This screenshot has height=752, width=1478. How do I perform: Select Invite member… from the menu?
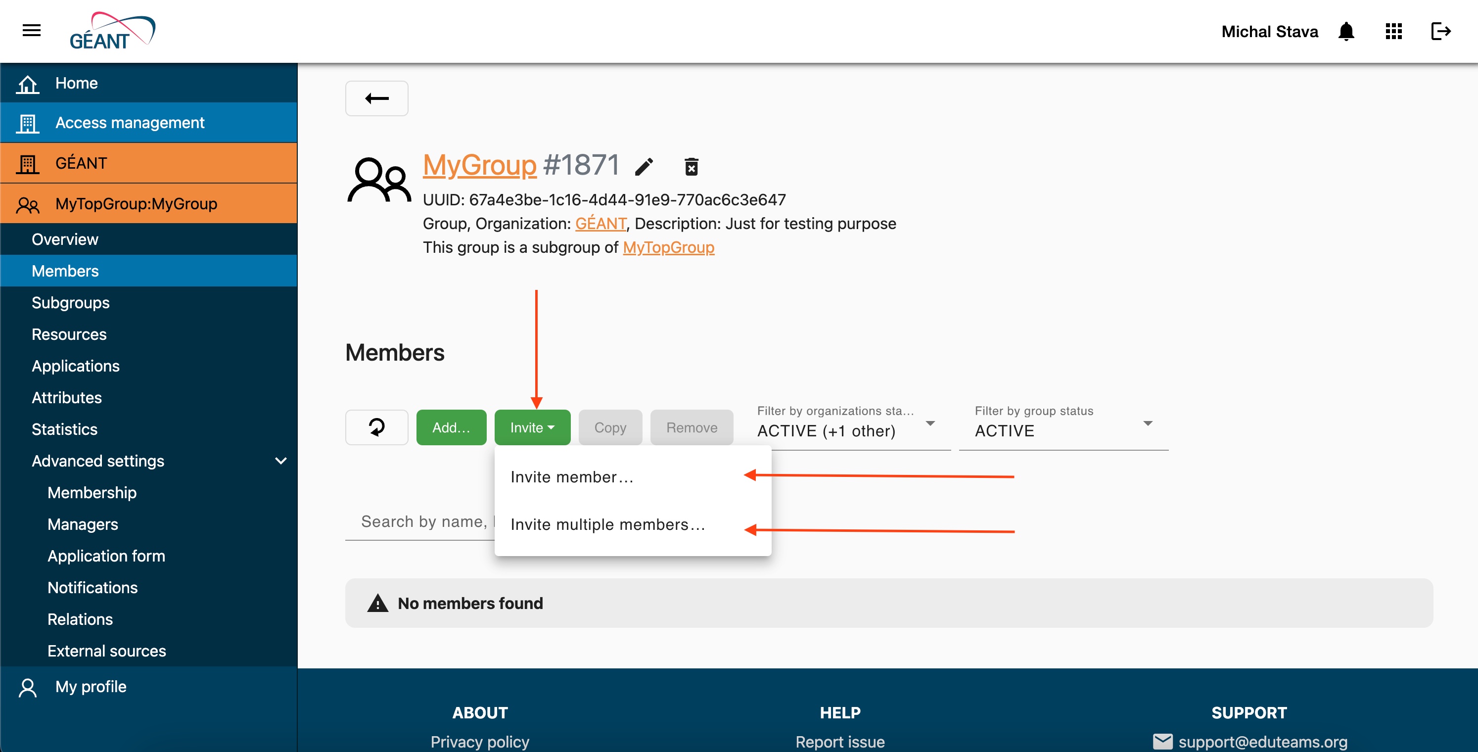[633, 477]
